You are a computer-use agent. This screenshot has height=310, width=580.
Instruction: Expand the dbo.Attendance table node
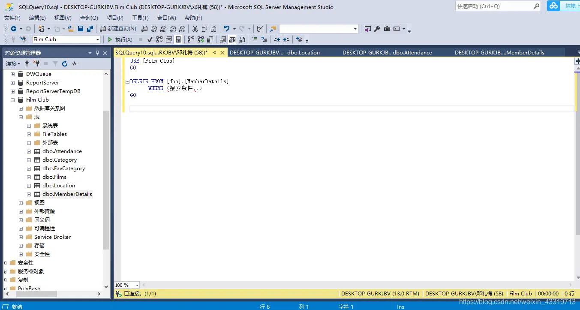(x=29, y=151)
